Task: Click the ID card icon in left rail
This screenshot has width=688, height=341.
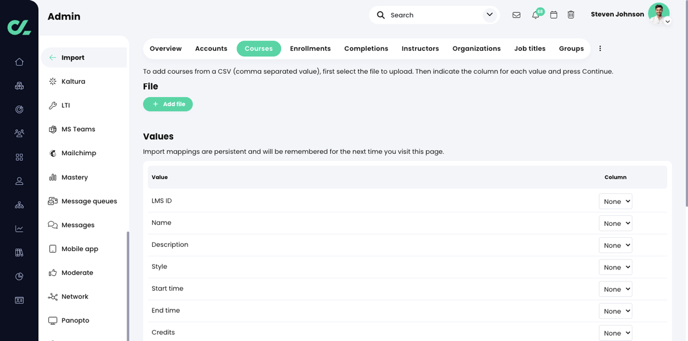Action: [x=19, y=300]
